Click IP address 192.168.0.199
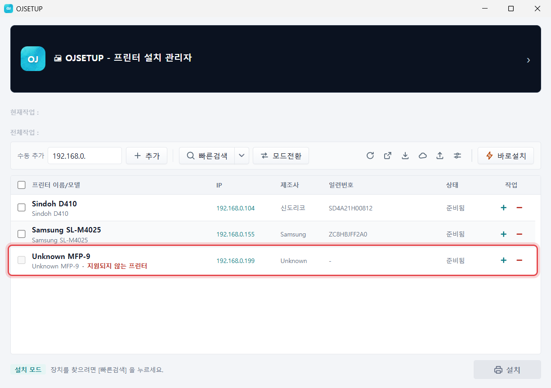 click(235, 261)
